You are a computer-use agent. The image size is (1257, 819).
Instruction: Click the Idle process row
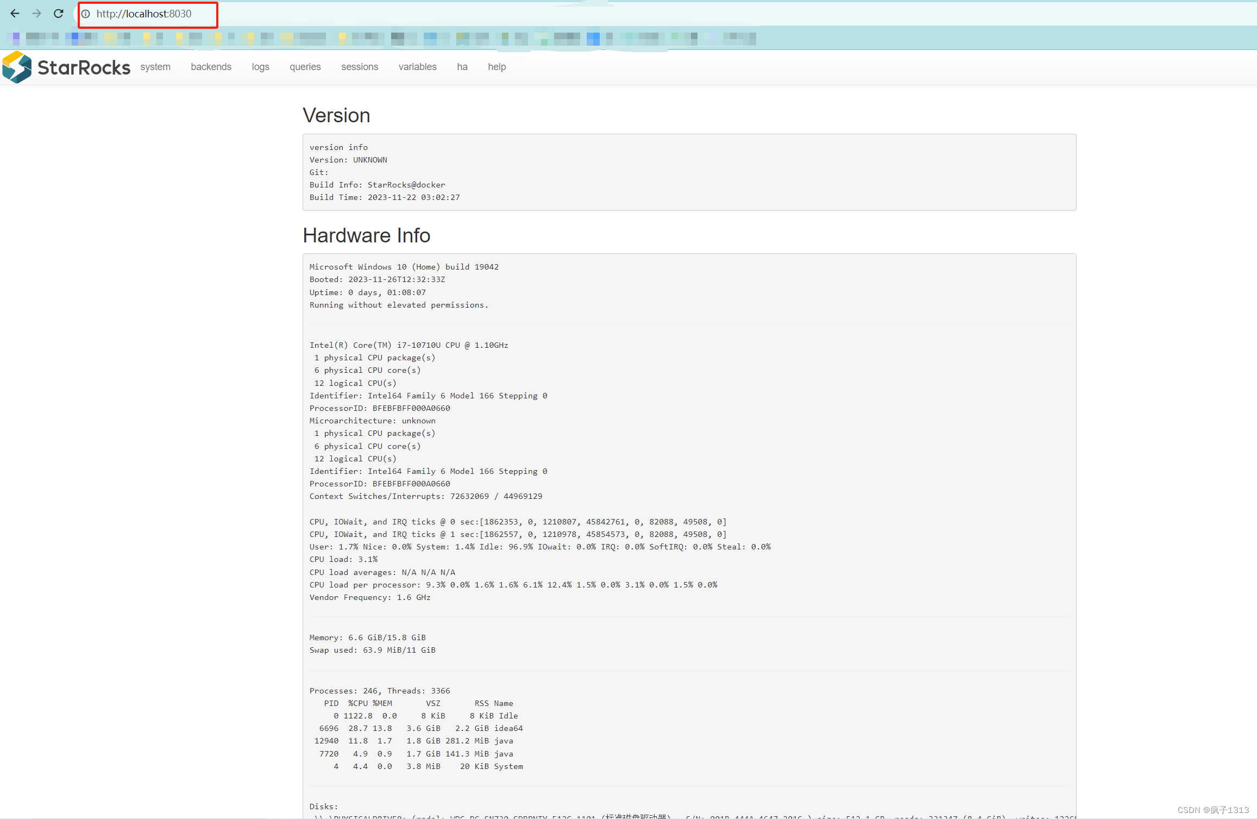coord(426,716)
